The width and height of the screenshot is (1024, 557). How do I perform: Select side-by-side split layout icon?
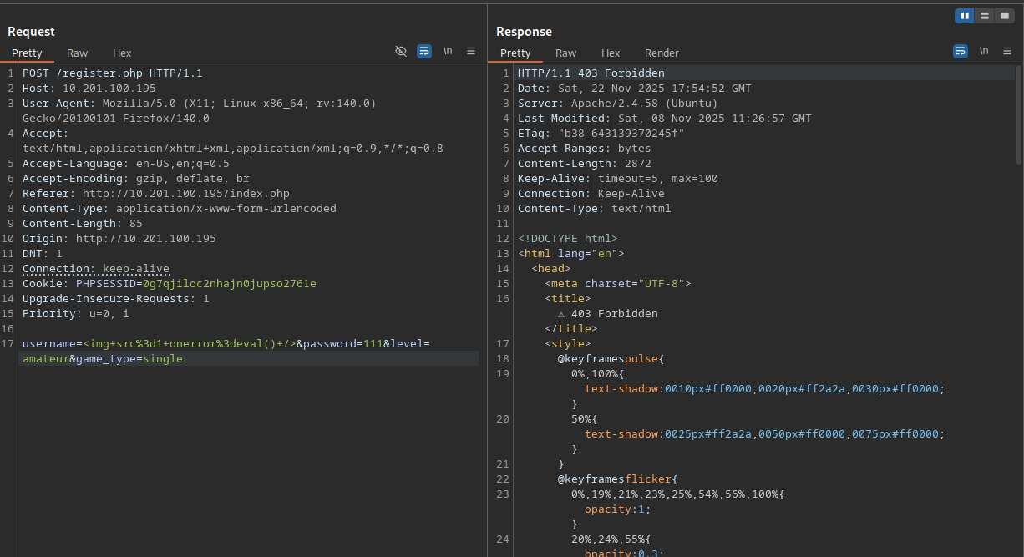(x=965, y=15)
